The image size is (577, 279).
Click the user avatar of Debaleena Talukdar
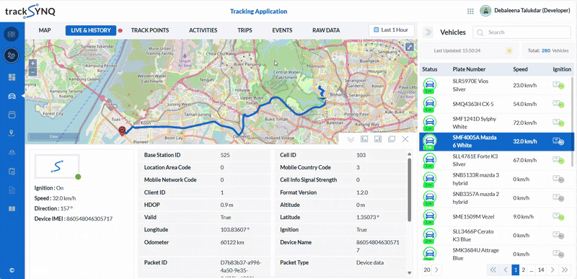tap(485, 11)
